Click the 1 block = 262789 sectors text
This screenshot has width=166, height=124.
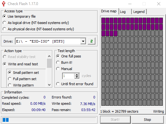[x=119, y=111]
